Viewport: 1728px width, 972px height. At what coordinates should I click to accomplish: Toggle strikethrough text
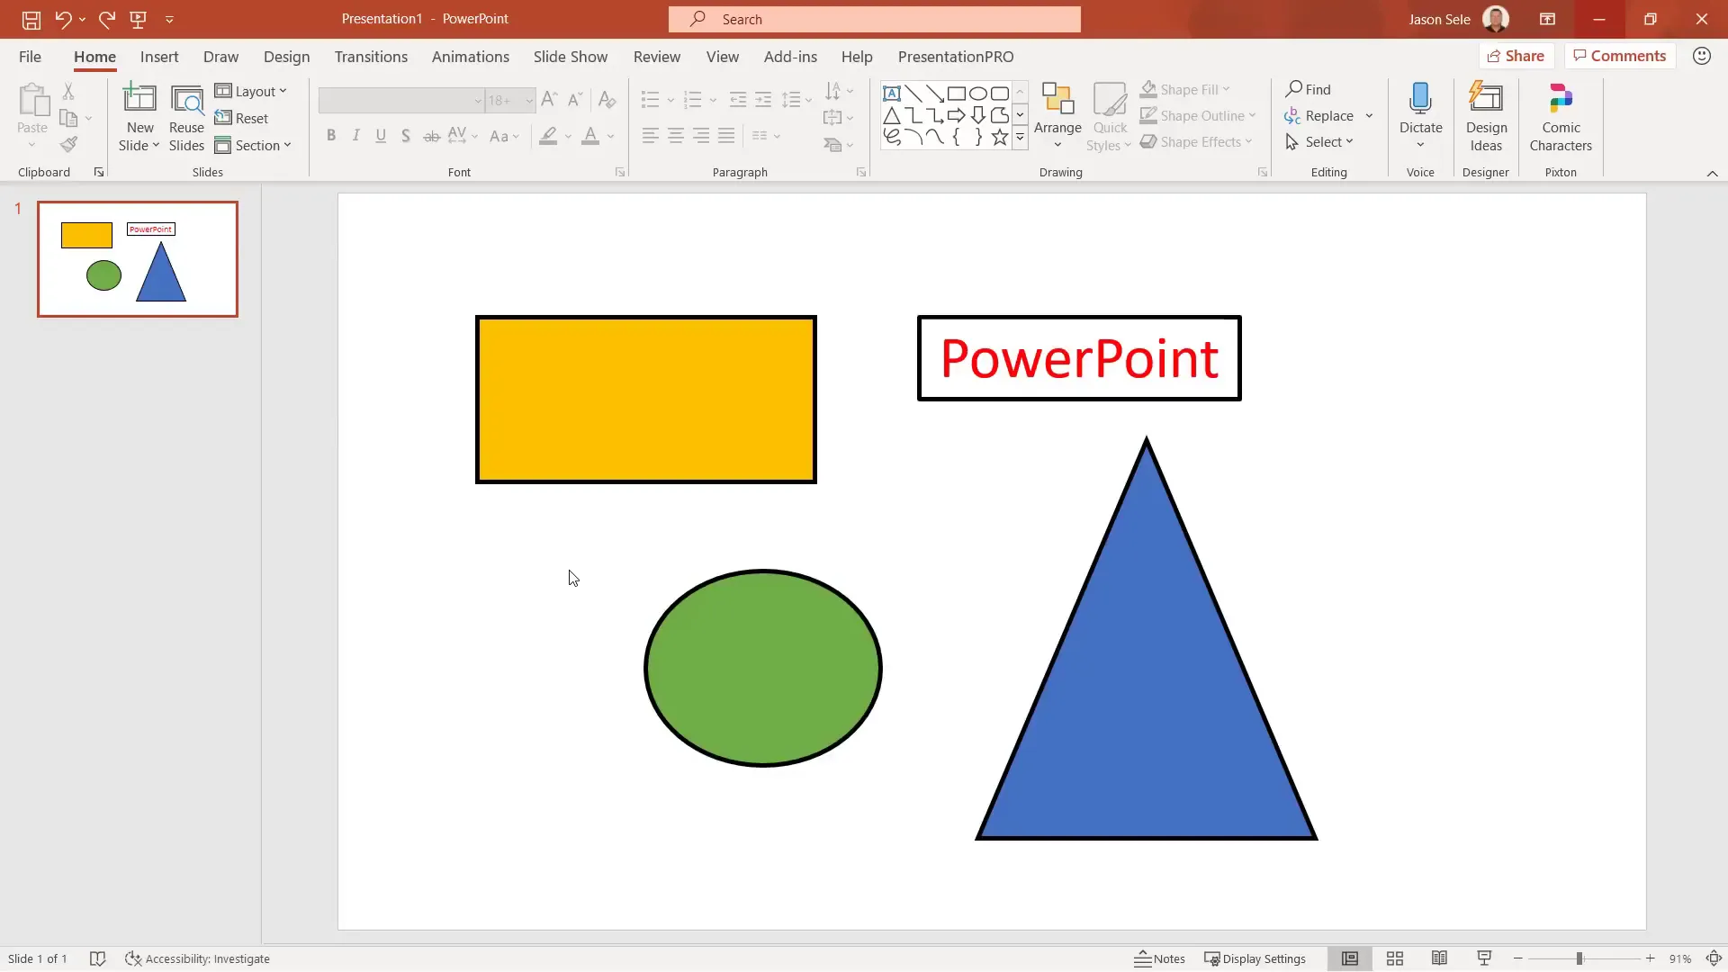pos(432,136)
